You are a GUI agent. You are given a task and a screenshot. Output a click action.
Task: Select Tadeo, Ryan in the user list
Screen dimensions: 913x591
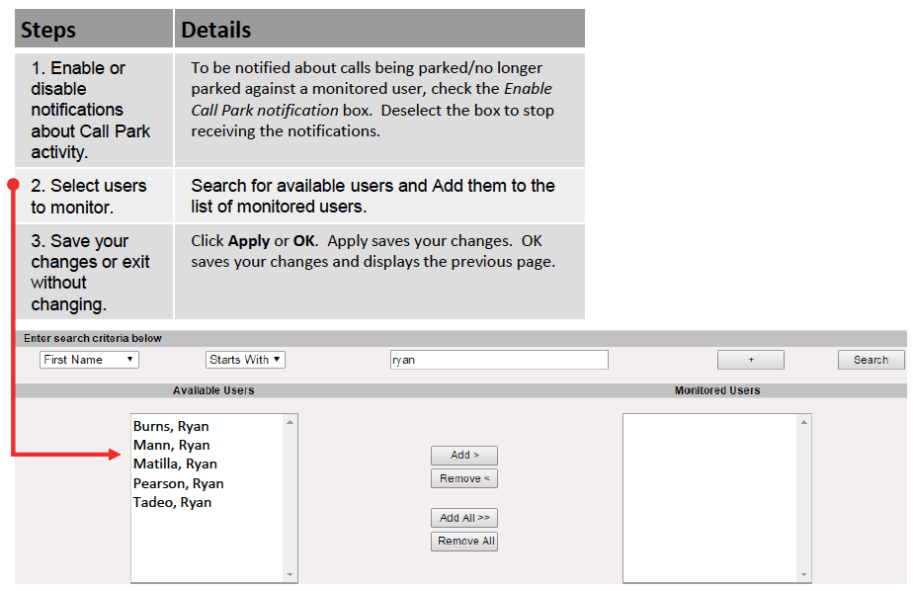tap(172, 502)
